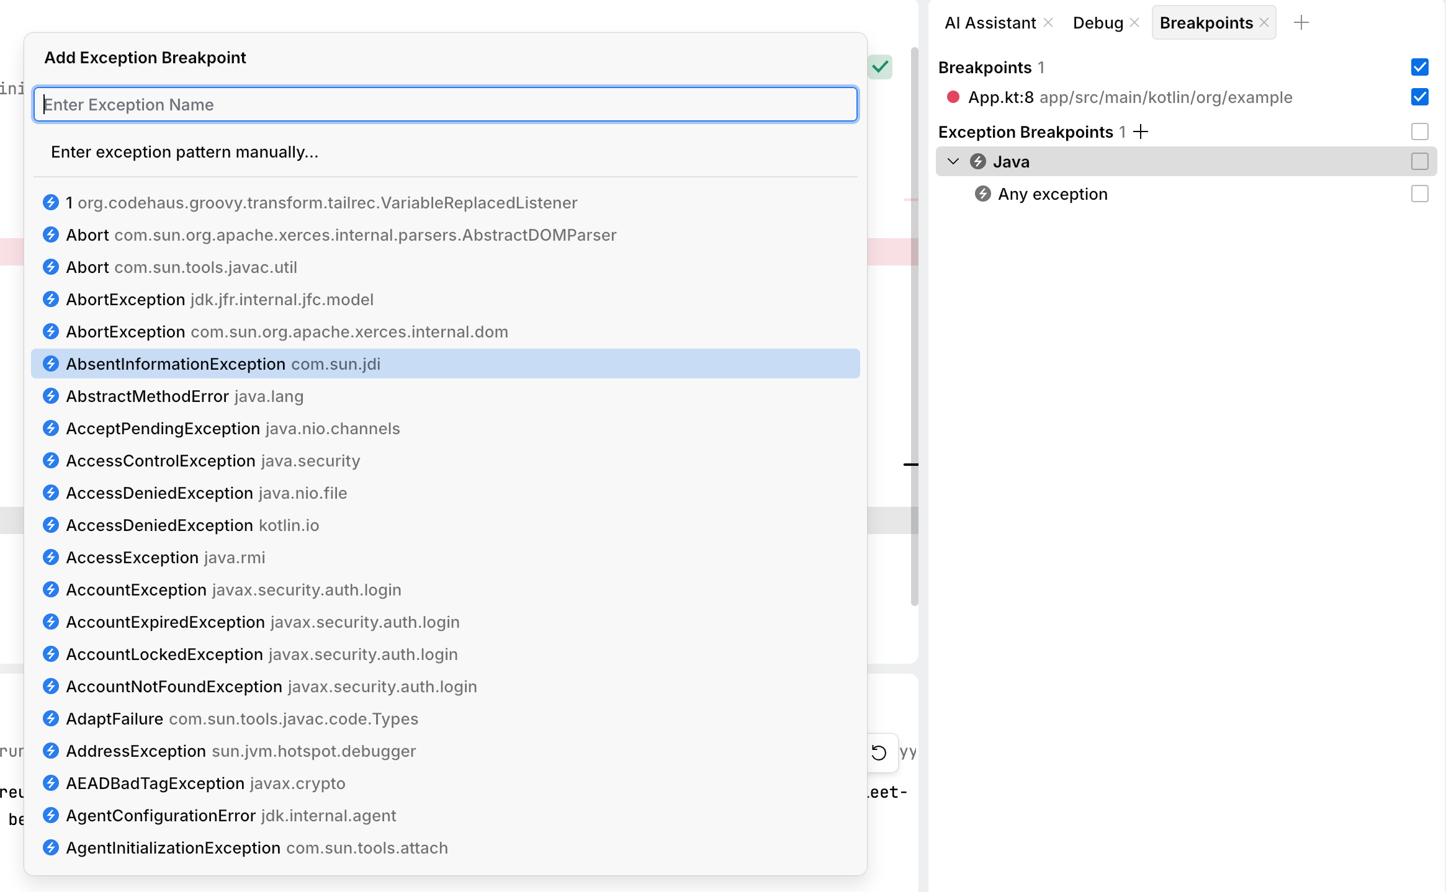Click the plus icon to open a new tab
This screenshot has height=892, width=1446.
click(1301, 22)
